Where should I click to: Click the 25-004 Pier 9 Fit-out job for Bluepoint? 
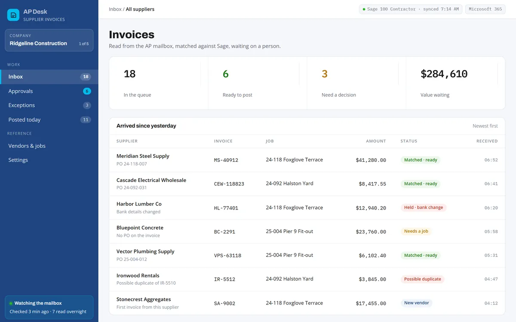289,231
